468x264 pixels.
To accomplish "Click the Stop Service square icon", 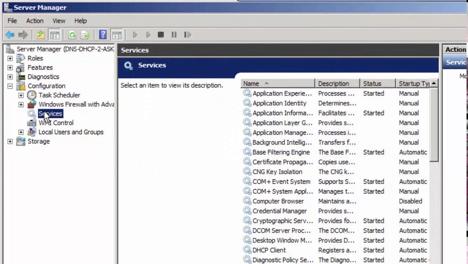I will coord(161,35).
